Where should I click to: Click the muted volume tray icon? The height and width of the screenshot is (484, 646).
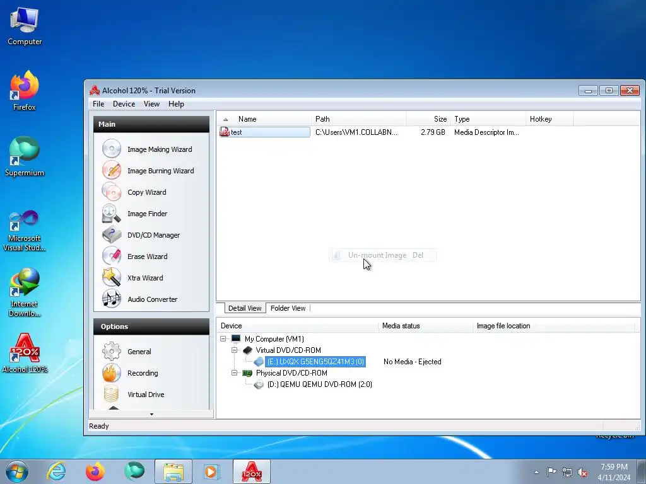(582, 473)
